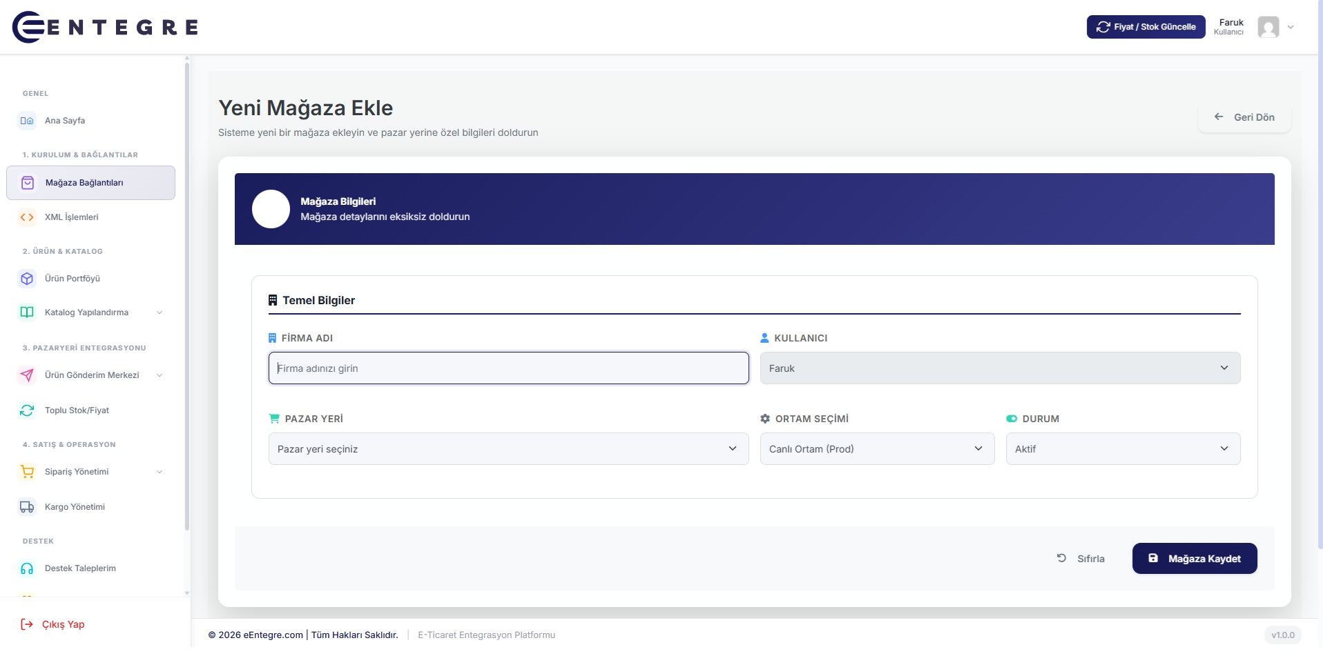Open the Kullanıcı dropdown showing Faruk
Screen dimensions: 1323x656
(1000, 368)
